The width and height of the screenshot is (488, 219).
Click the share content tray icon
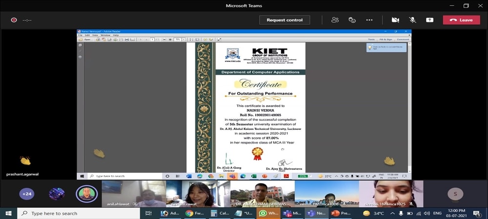point(429,20)
